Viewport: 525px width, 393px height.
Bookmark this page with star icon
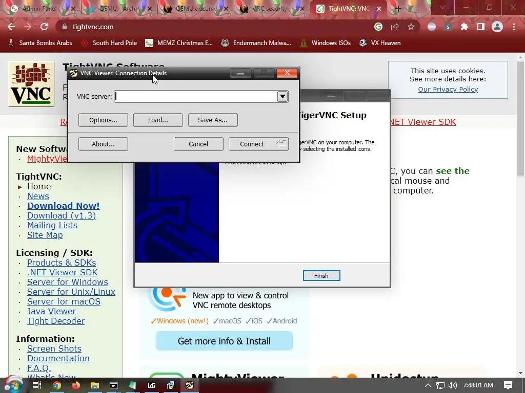[x=411, y=27]
